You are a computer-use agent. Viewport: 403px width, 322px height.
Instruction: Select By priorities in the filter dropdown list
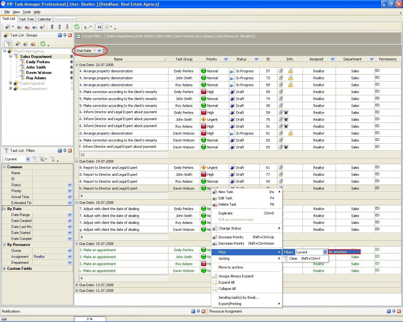click(344, 252)
